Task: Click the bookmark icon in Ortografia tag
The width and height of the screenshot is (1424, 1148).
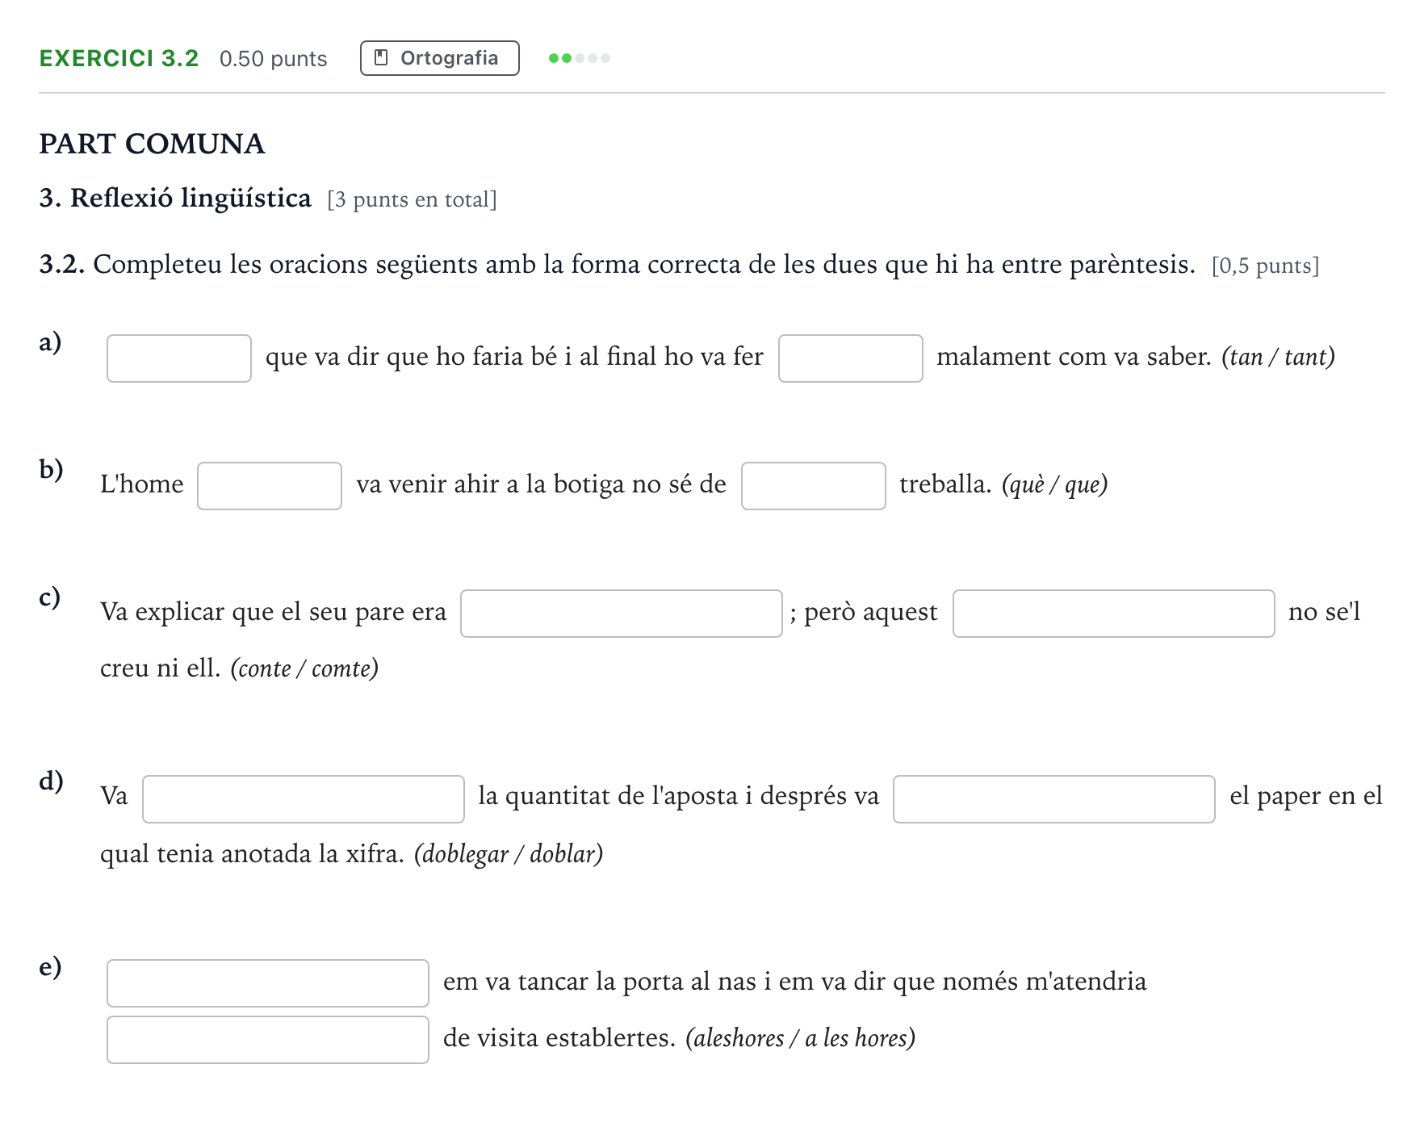Action: click(382, 58)
